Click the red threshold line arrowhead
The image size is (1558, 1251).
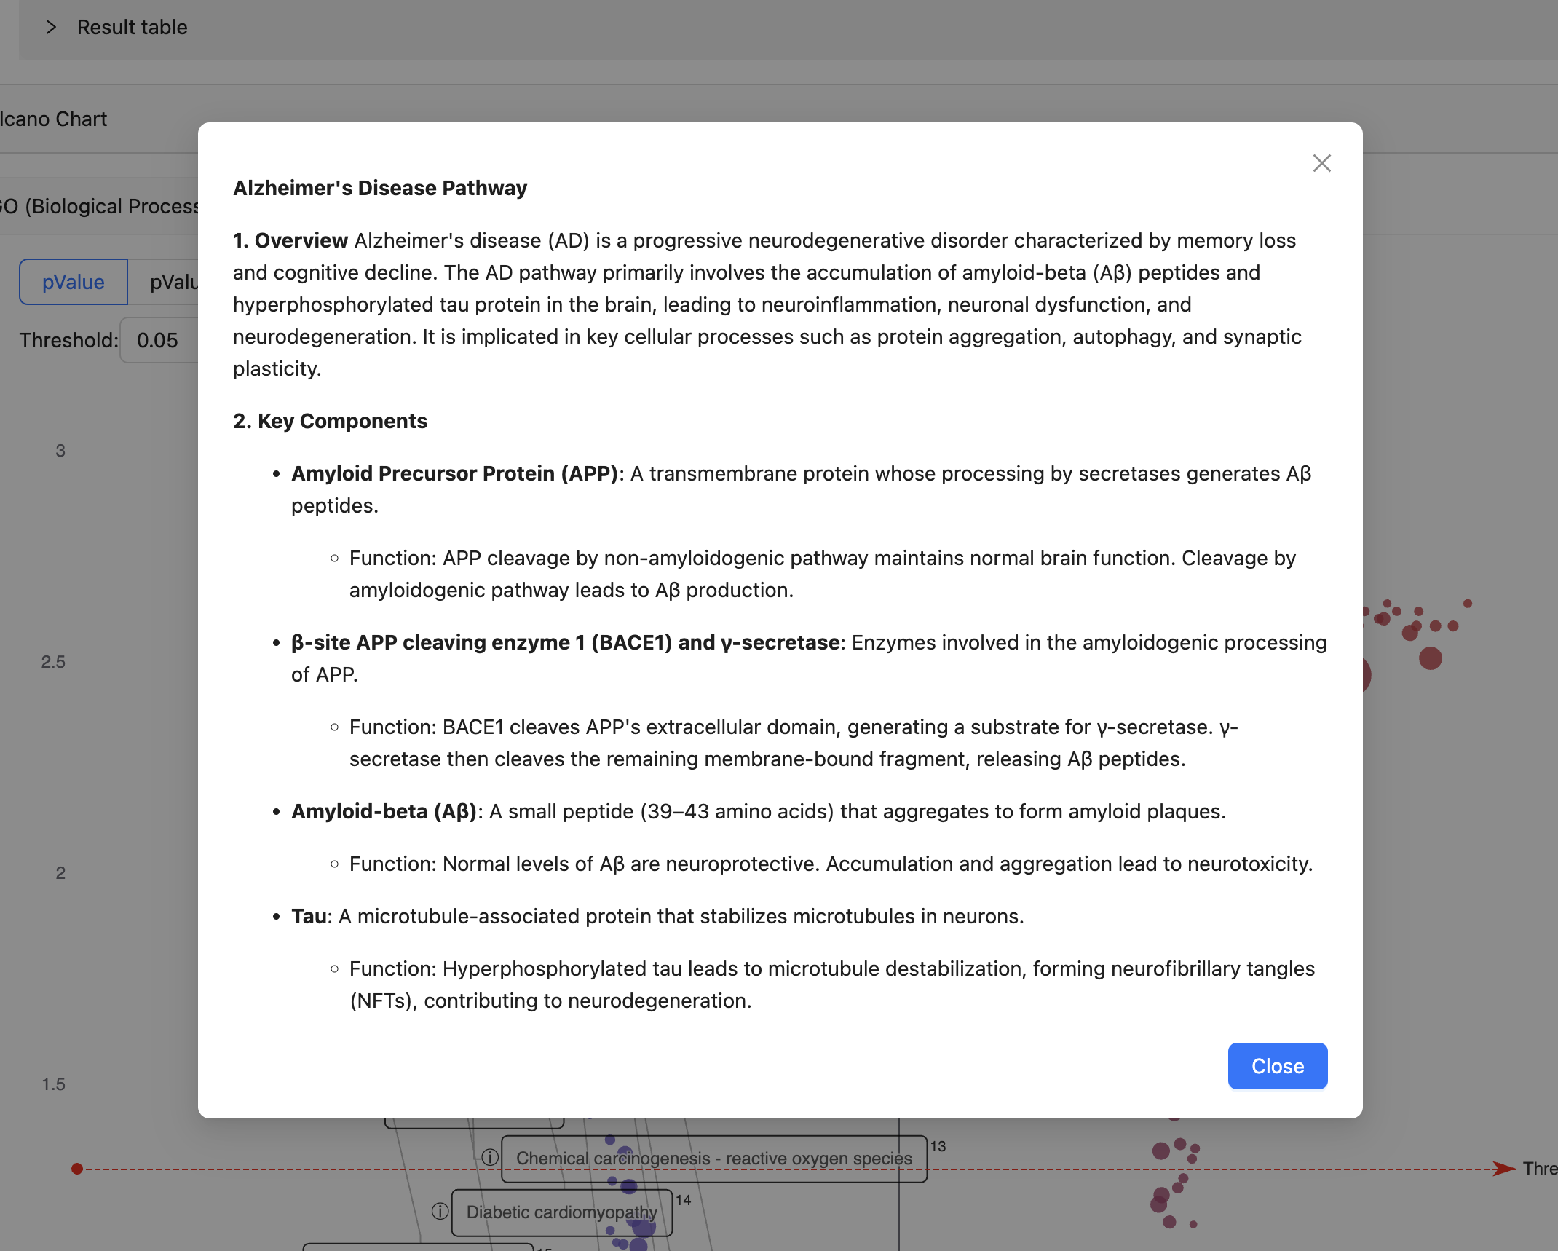pyautogui.click(x=1503, y=1169)
